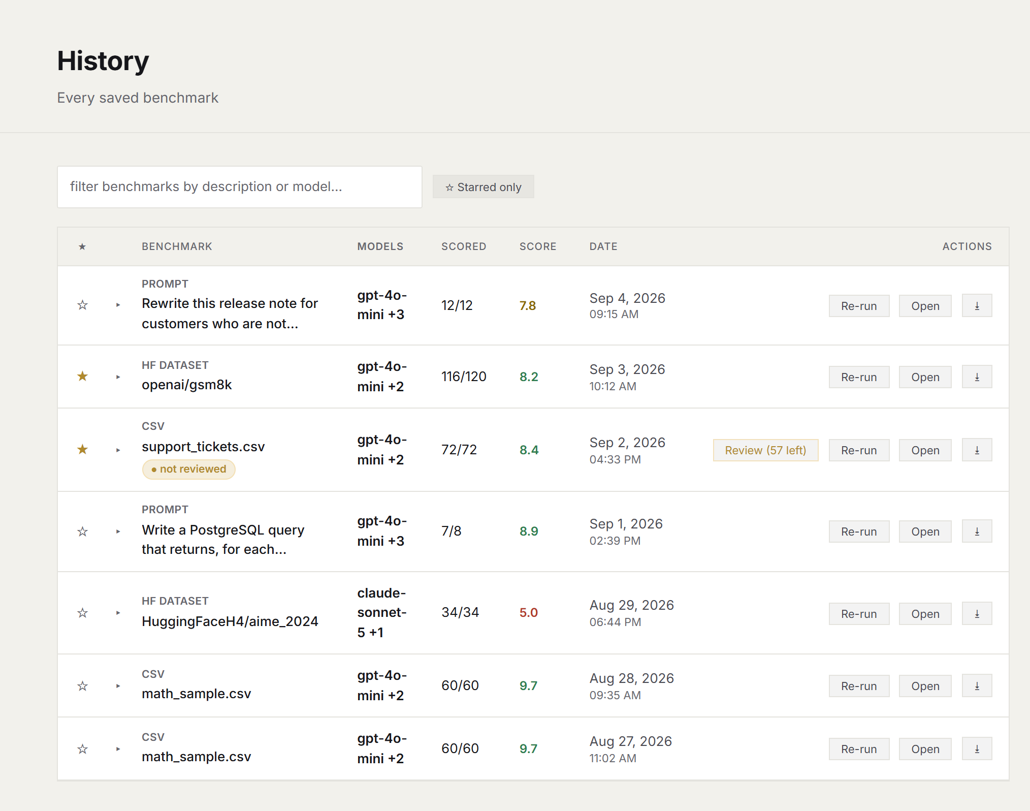Unstar the openai/gsm8k benchmark
Image resolution: width=1030 pixels, height=811 pixels.
(82, 377)
